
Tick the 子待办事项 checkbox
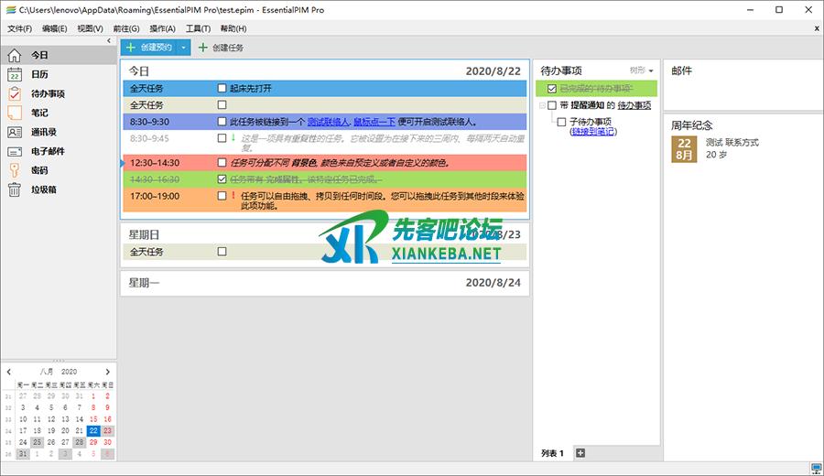pos(561,122)
